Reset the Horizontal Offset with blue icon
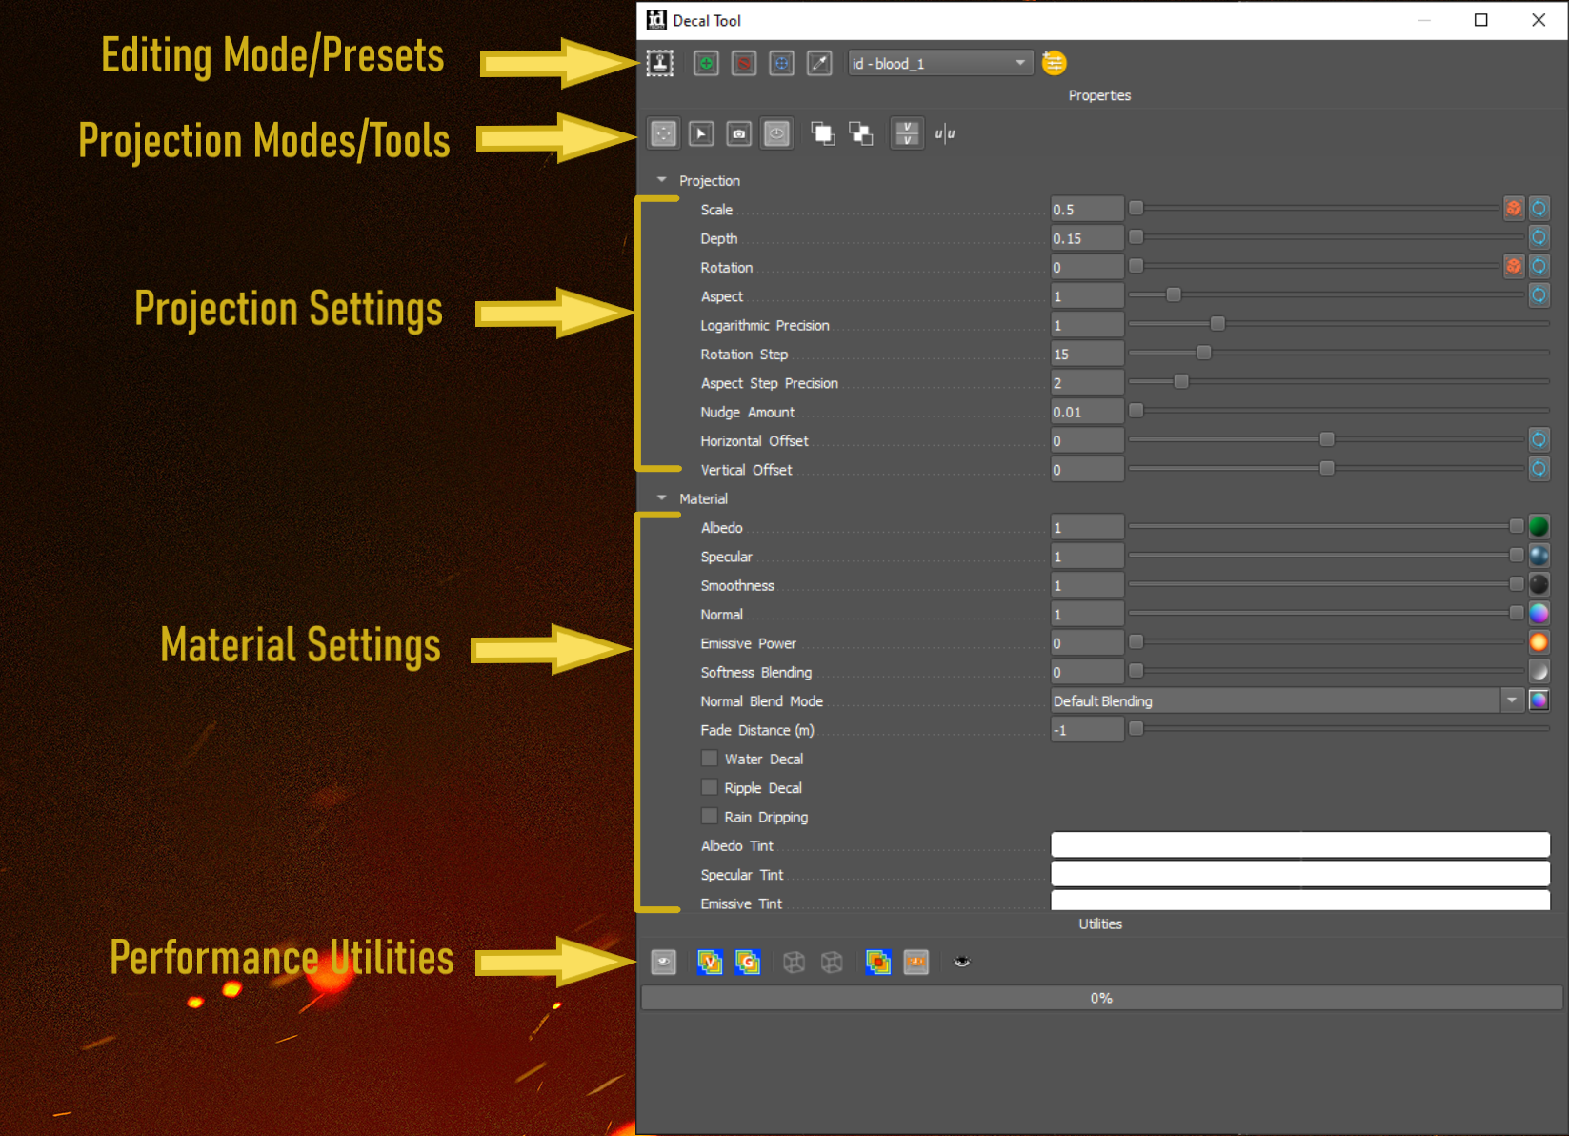 (1539, 440)
